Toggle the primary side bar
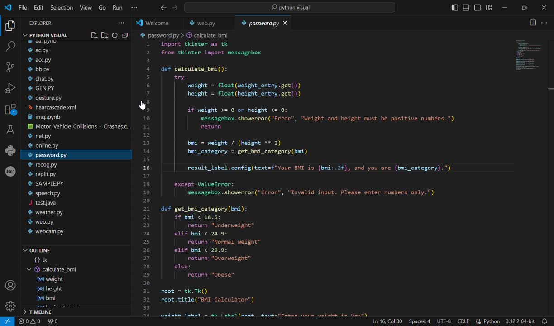 coord(455,8)
